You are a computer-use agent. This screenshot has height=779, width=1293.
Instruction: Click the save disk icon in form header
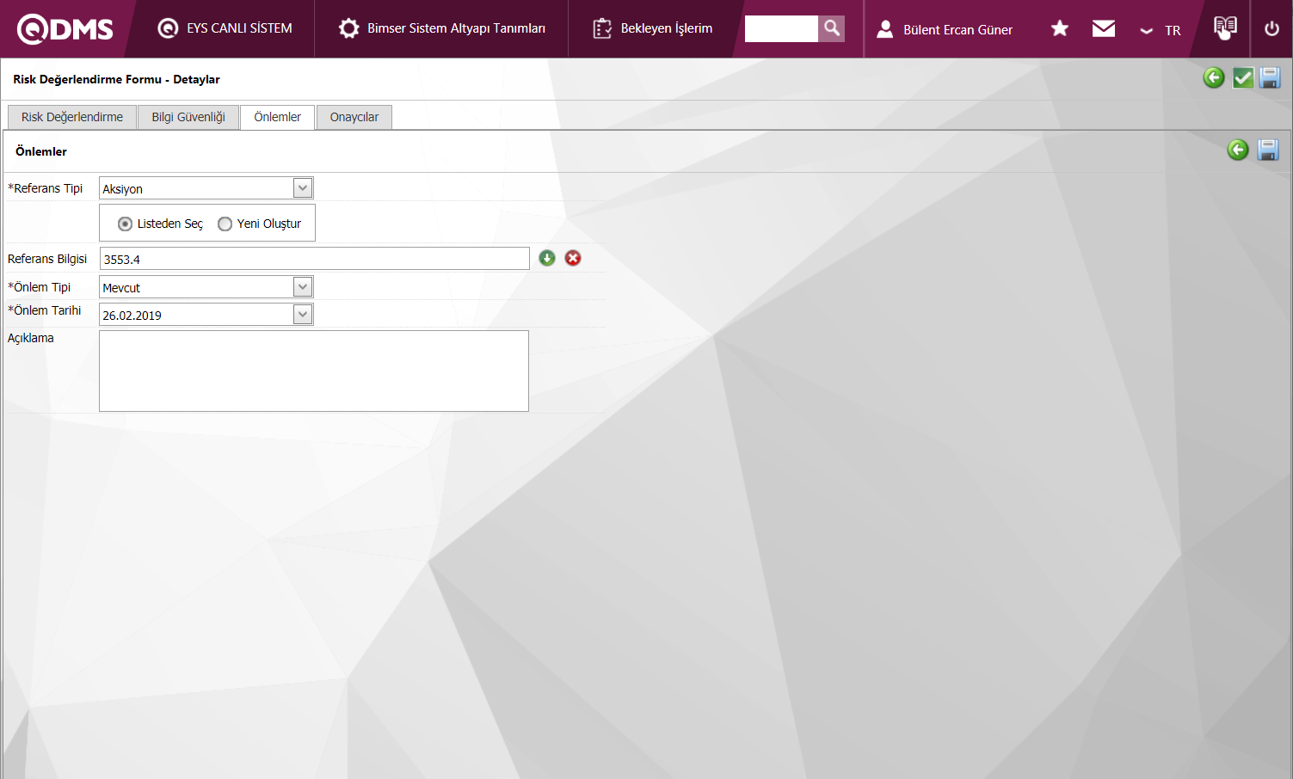pos(1270,78)
